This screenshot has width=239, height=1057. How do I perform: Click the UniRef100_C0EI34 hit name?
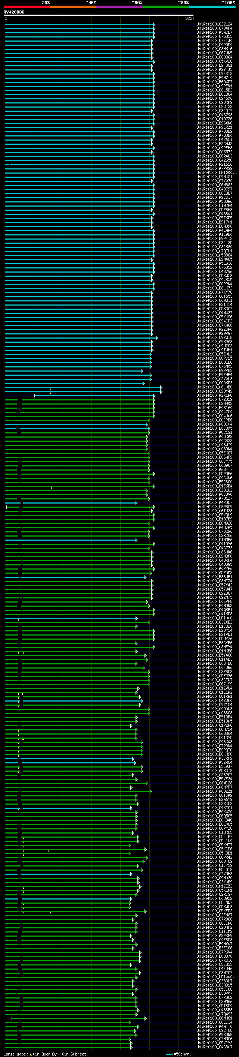point(214,1022)
